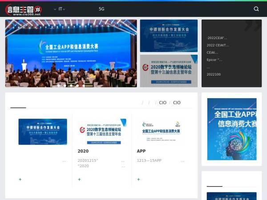
Task: Click plus icon under the 2020 card
Action: coord(79,180)
